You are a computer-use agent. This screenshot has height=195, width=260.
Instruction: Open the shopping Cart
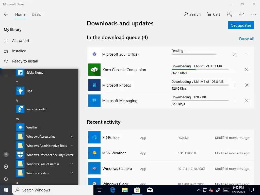[214, 14]
